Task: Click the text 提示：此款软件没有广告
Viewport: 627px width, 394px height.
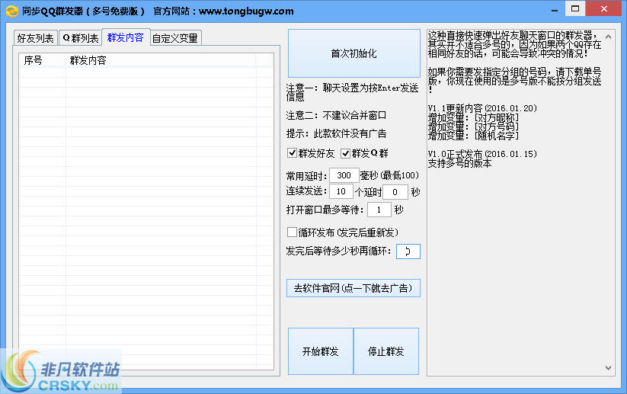Action: [336, 133]
